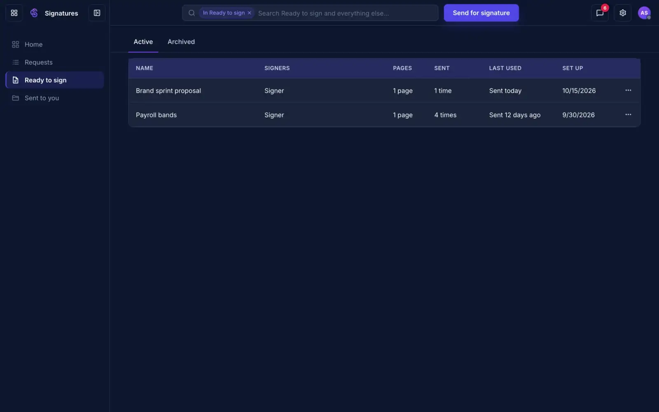This screenshot has height=412, width=659.
Task: Click the Ready to sign document icon
Action: click(16, 80)
